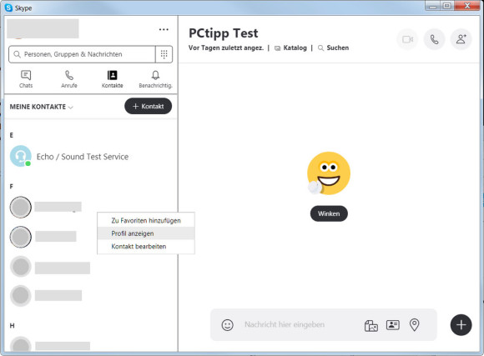Image resolution: width=484 pixels, height=356 pixels.
Task: Open the three-dots more menu
Action: pyautogui.click(x=164, y=30)
